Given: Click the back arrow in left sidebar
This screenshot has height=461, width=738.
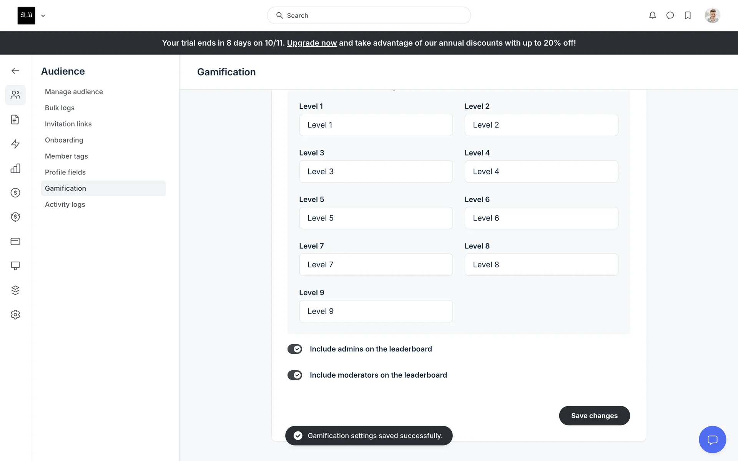Looking at the screenshot, I should click(x=15, y=71).
